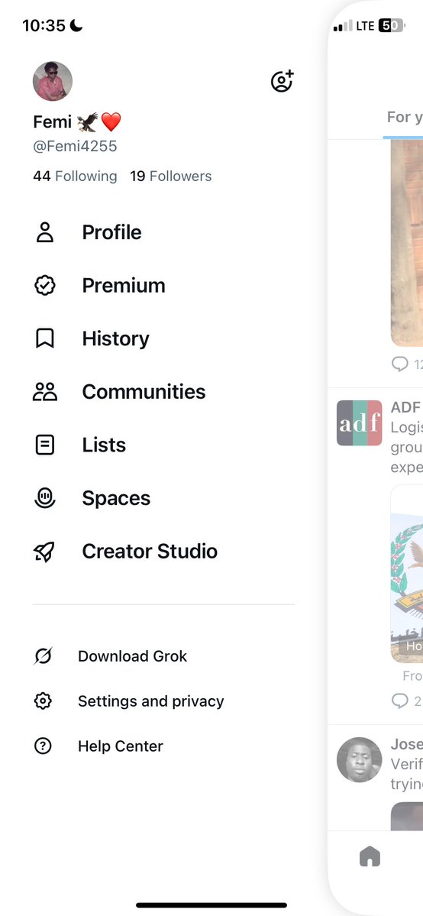Open the Premium menu item
The height and width of the screenshot is (916, 423).
click(123, 285)
